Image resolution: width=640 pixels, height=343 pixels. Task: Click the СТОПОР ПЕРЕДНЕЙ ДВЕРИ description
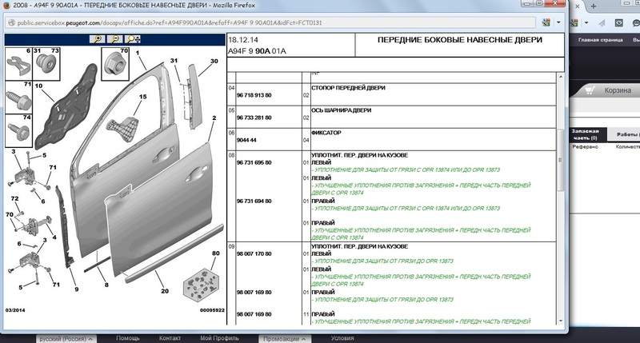click(348, 88)
